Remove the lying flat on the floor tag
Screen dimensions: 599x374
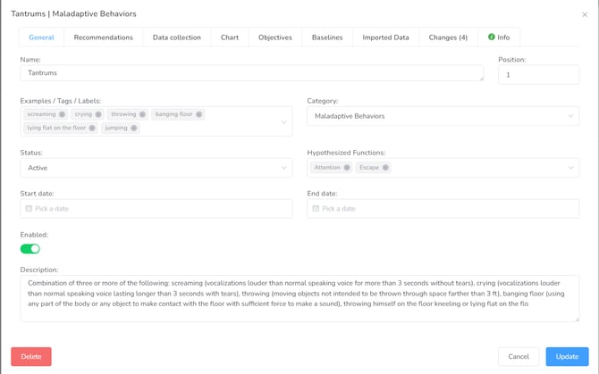point(92,128)
